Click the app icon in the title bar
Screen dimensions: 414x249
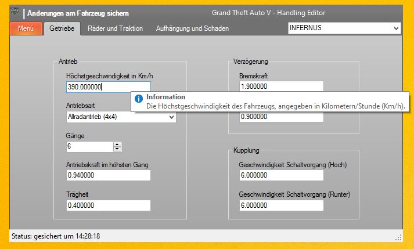coord(15,13)
